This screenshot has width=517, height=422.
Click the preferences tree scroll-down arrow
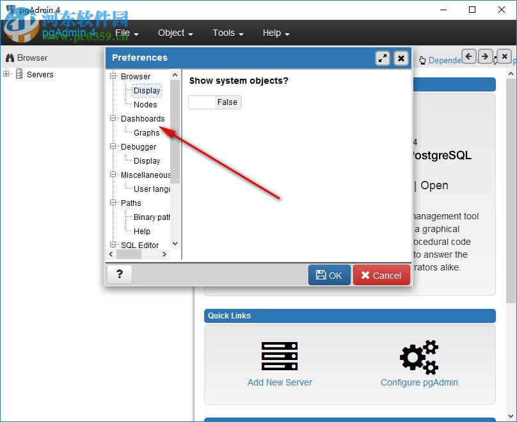175,244
